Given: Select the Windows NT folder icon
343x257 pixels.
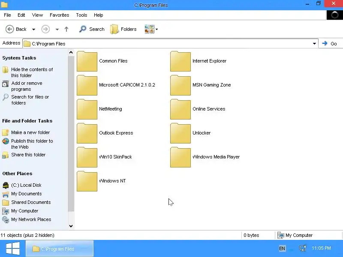Looking at the screenshot, I should (x=87, y=181).
